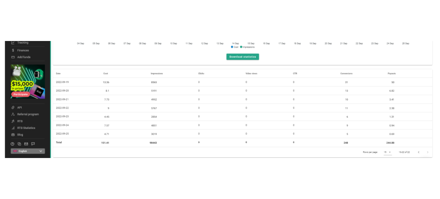The height and width of the screenshot is (199, 440).
Task: Click the total impressions 98443
Action: click(153, 143)
